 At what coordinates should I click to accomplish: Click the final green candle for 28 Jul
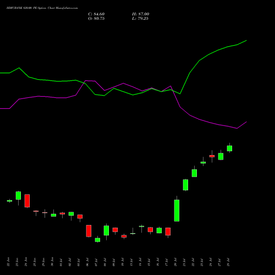click(x=229, y=148)
